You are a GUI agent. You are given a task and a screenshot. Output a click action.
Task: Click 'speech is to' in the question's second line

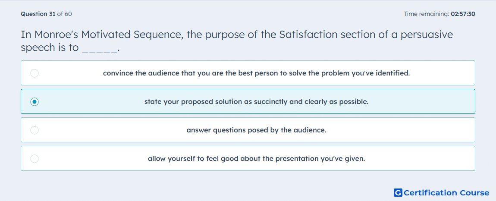tap(50, 47)
